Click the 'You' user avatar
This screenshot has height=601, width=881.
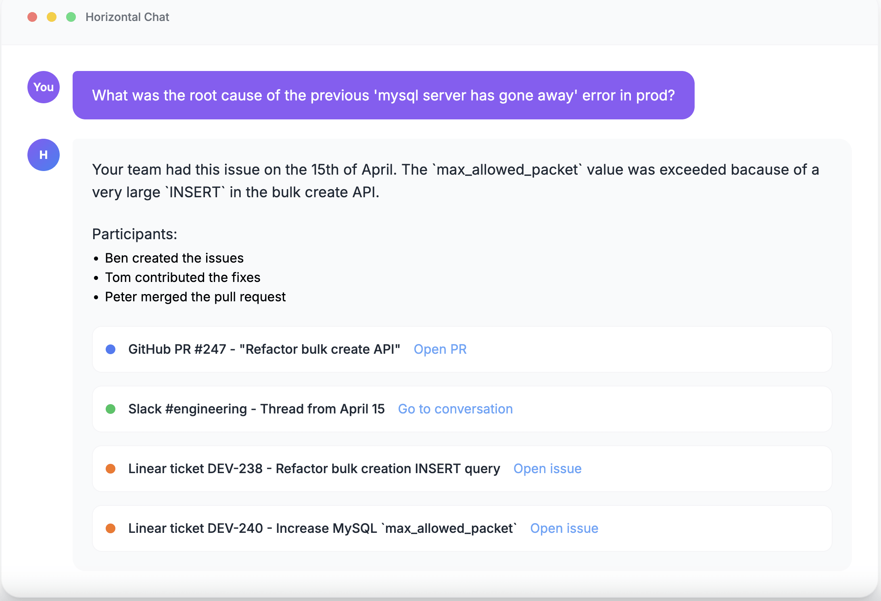[x=44, y=87]
